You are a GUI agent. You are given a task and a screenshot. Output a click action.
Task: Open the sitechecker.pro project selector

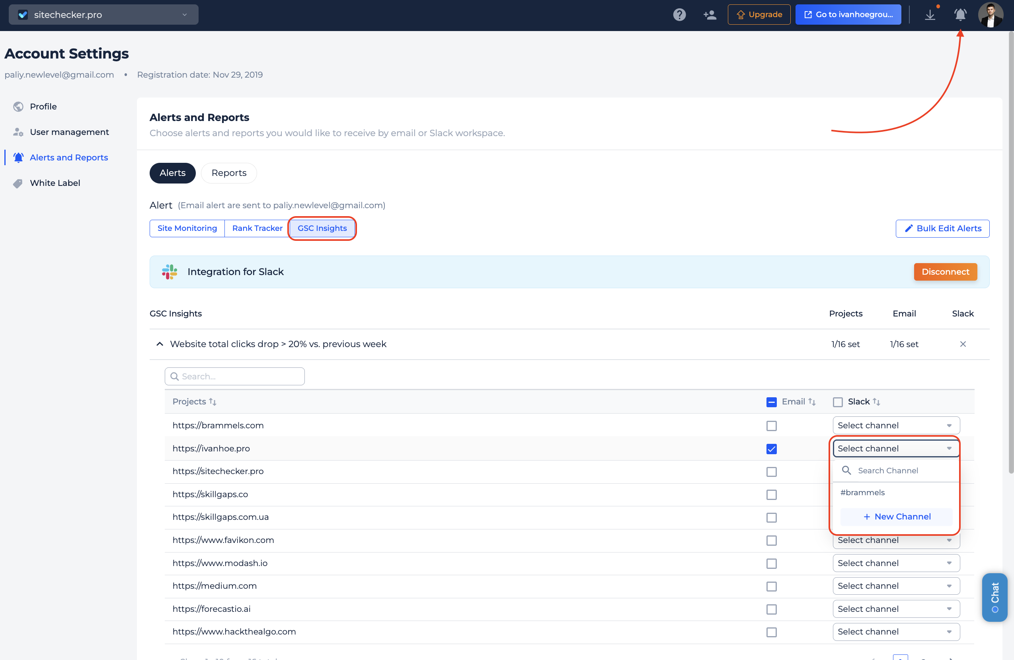103,14
